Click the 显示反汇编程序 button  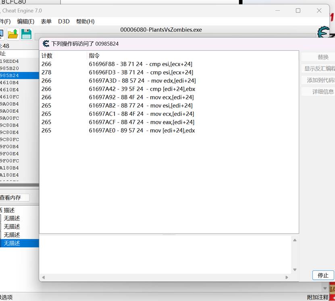318,69
